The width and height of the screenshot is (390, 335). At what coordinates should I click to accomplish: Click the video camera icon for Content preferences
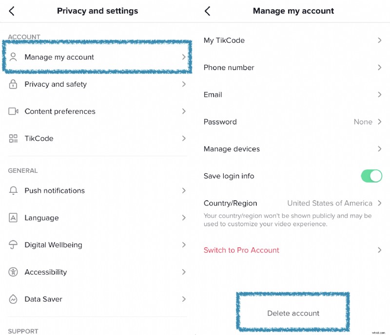(x=14, y=112)
